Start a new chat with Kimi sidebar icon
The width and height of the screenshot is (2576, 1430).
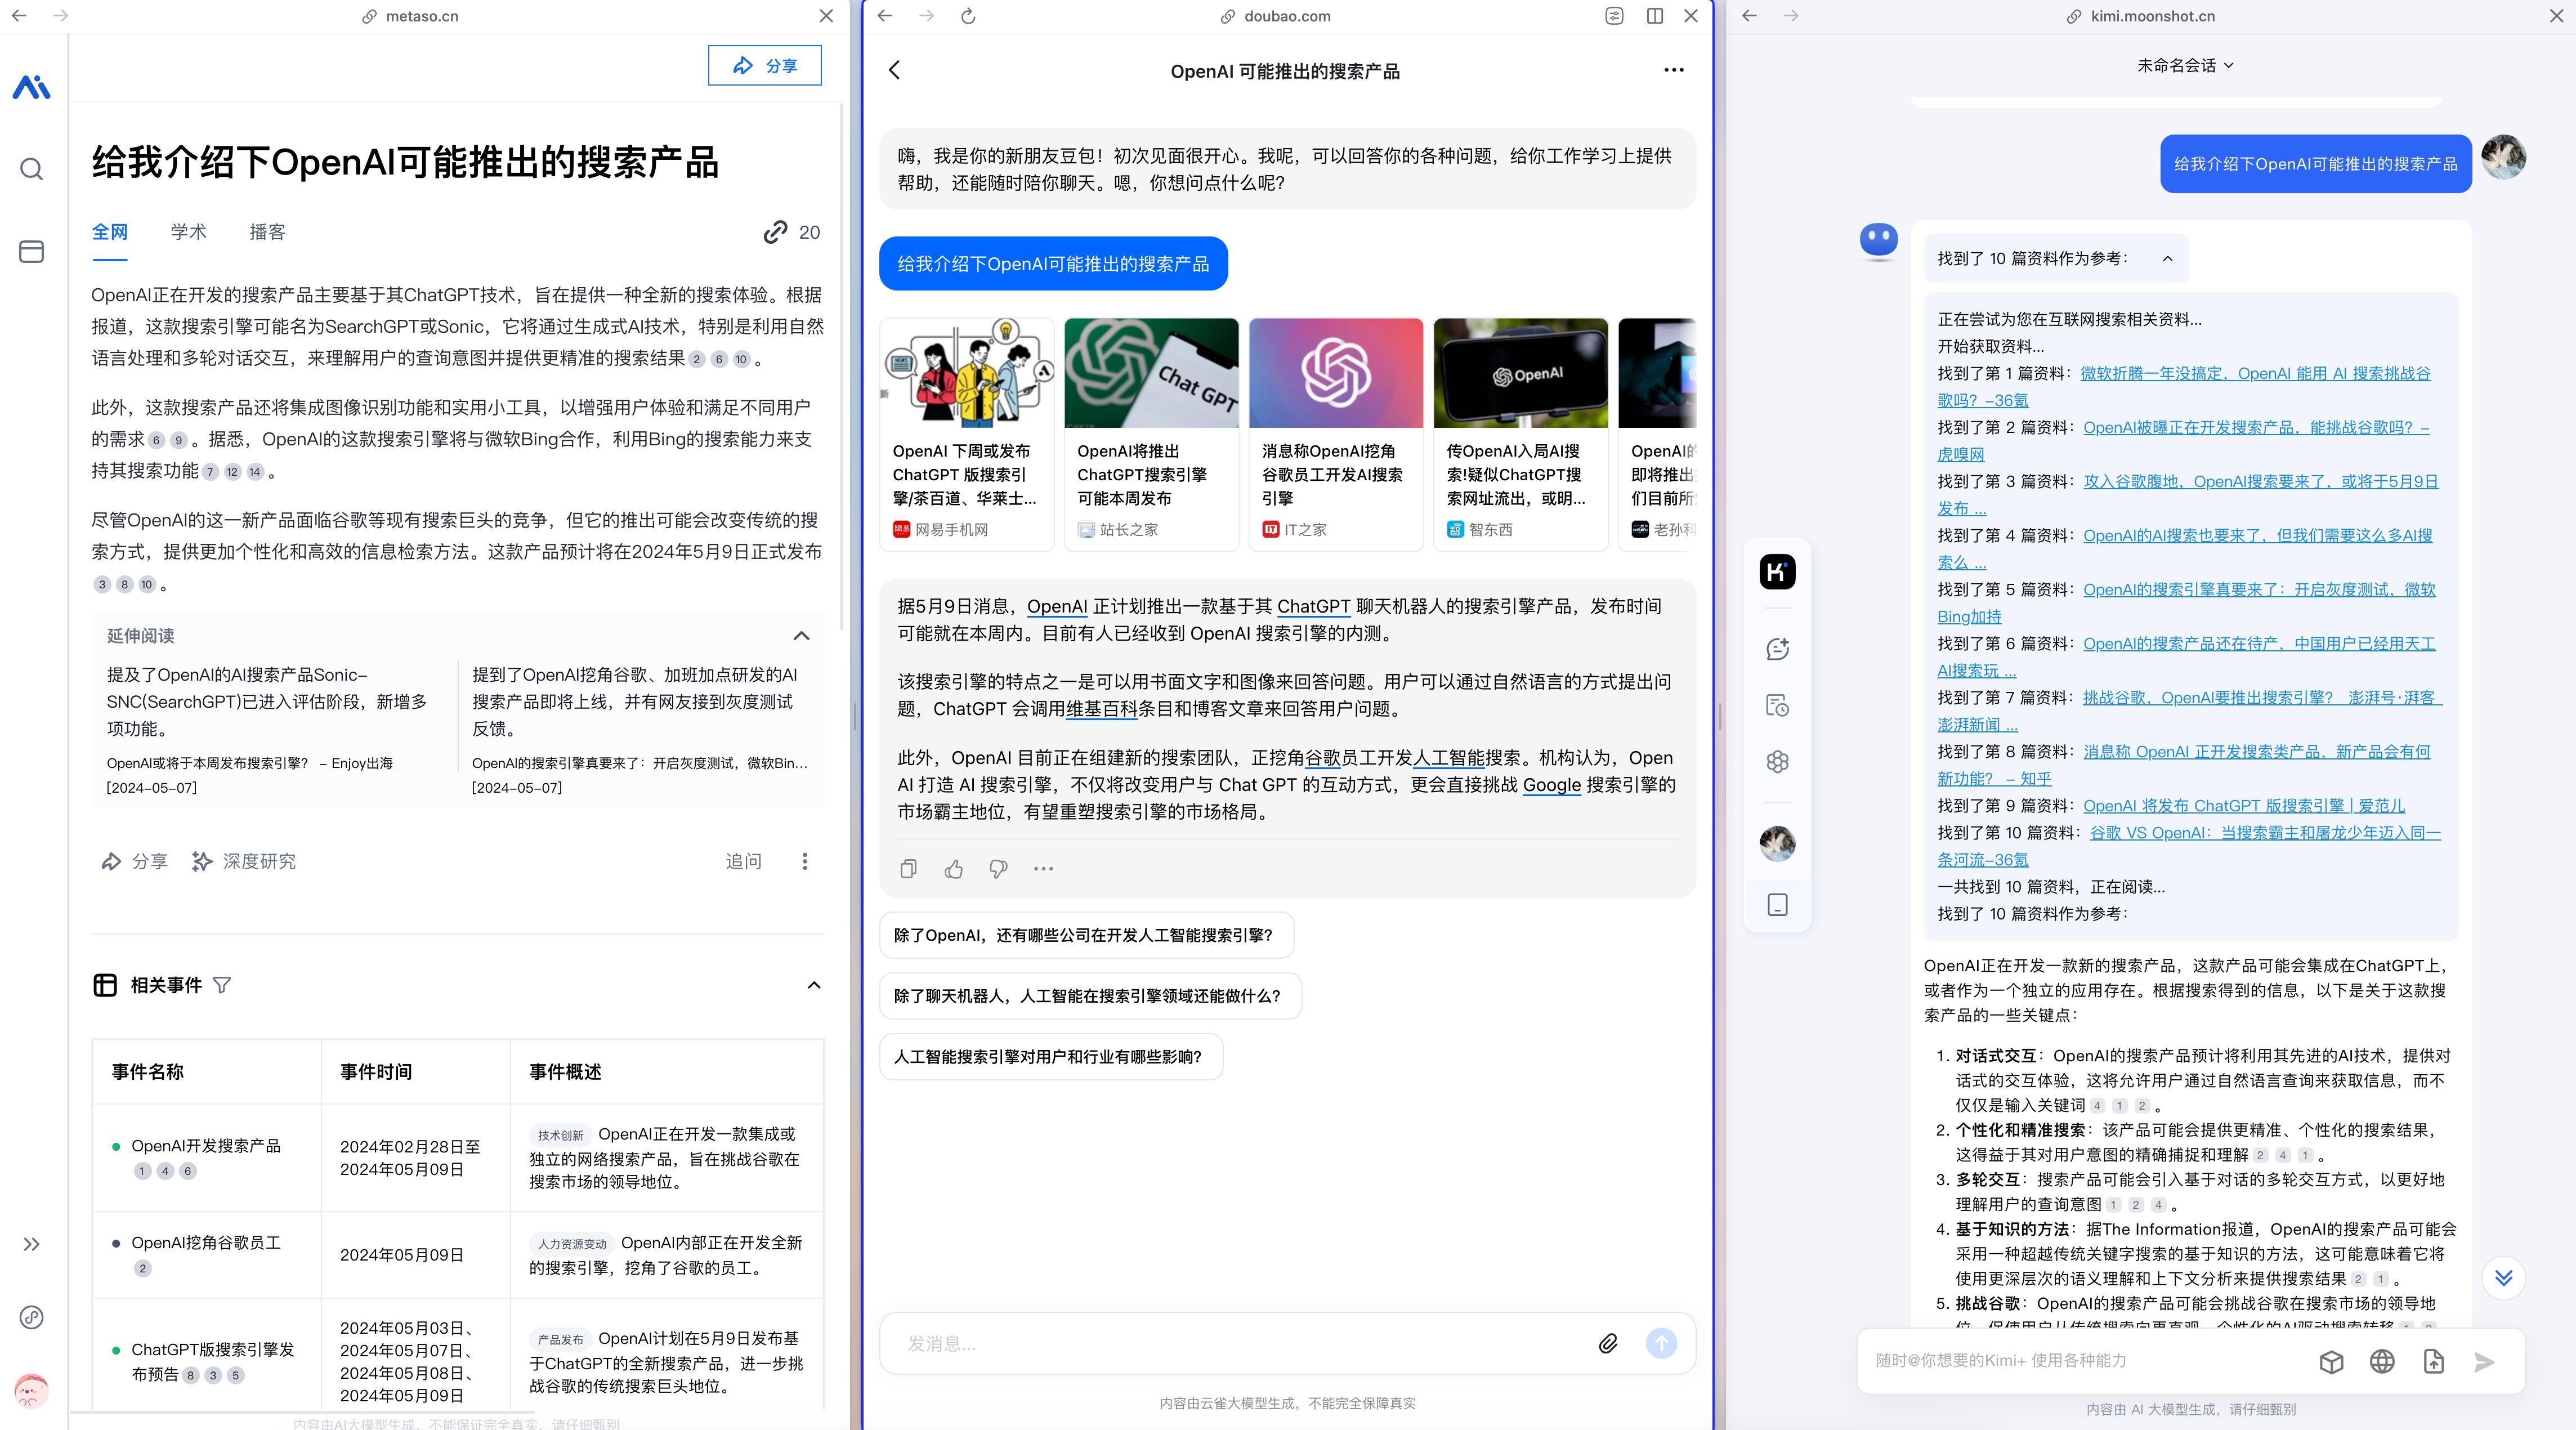(1777, 649)
